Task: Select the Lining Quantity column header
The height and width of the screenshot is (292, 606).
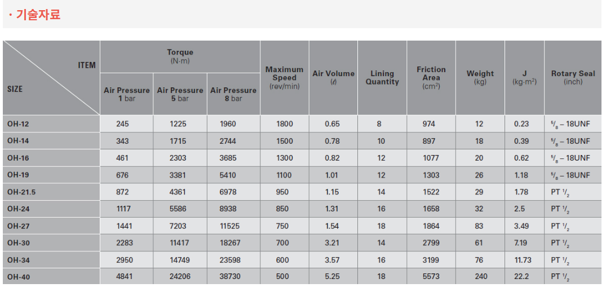Action: coord(382,78)
